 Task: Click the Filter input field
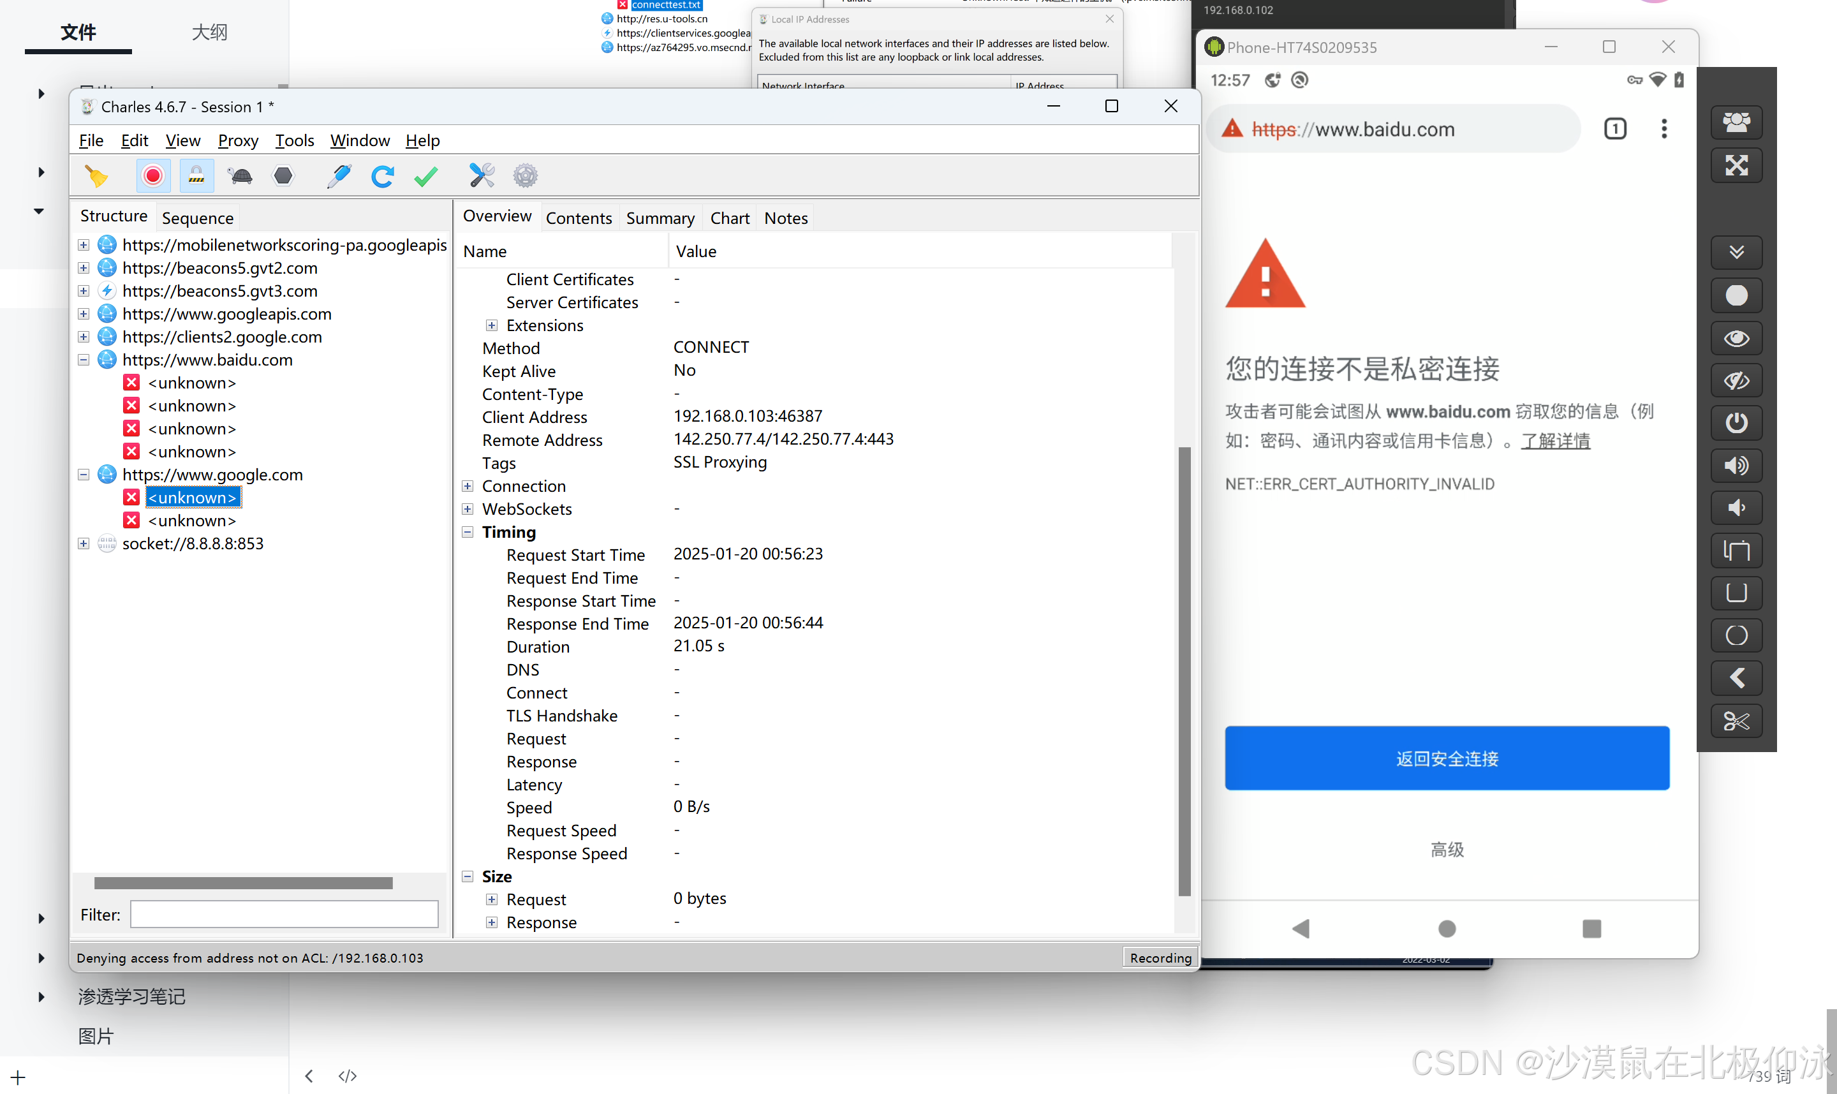[284, 914]
